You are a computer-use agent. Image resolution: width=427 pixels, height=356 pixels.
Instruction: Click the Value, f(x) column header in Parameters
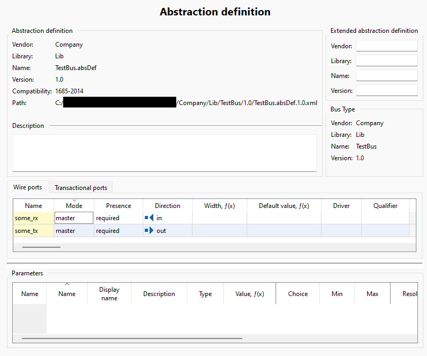pyautogui.click(x=250, y=293)
